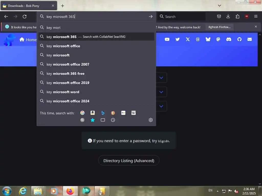Open the Windows Start orb
This screenshot has width=262, height=196.
pyautogui.click(x=7, y=191)
